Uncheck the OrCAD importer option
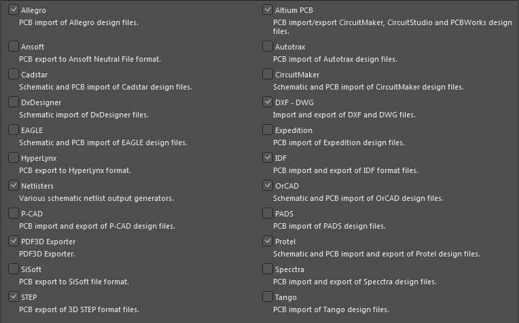This screenshot has height=323, width=519. [268, 185]
